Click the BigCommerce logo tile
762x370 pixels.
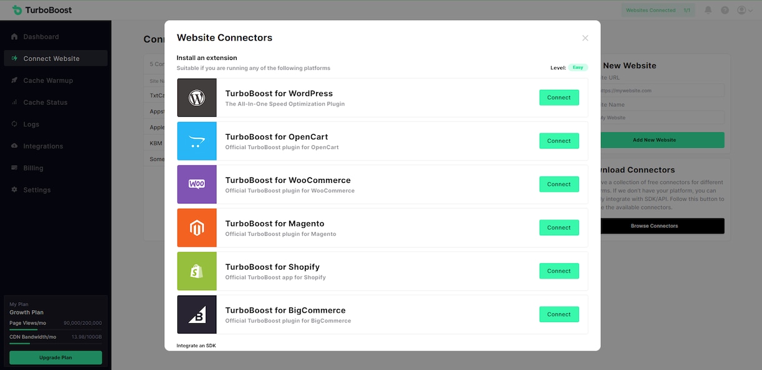[x=197, y=314]
